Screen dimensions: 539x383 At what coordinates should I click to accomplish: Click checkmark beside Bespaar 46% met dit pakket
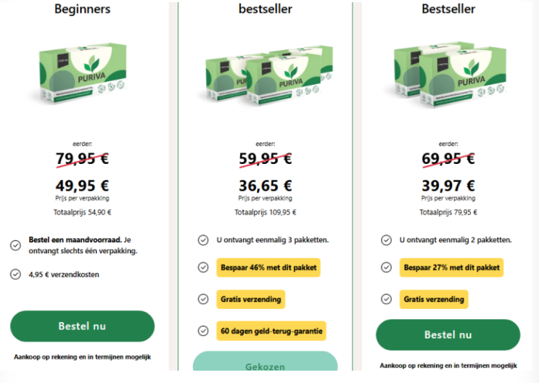click(x=203, y=268)
